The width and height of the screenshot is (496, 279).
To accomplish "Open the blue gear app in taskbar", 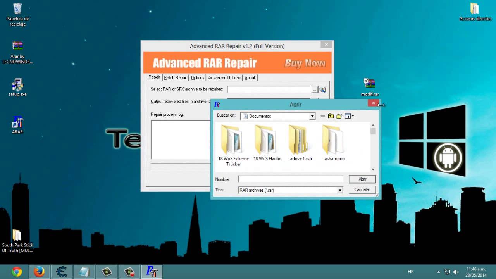I will pos(62,272).
